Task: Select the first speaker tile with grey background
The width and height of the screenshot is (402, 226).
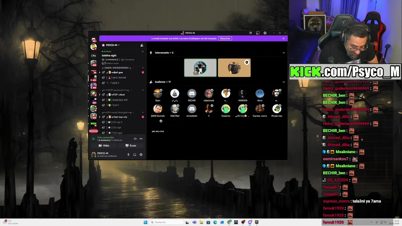Action: 200,68
